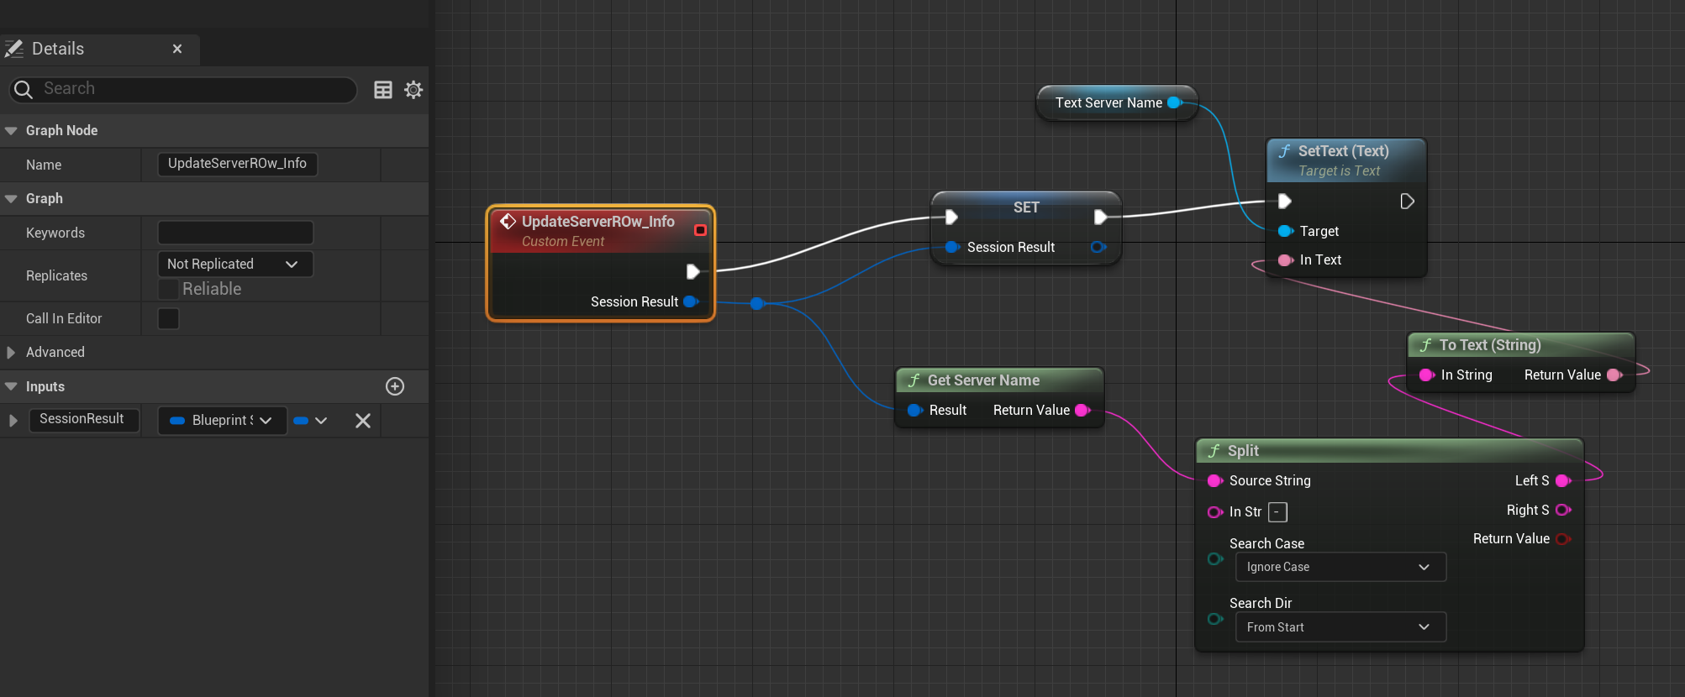This screenshot has height=697, width=1685.
Task: Click the SetText Target pin
Action: (x=1286, y=231)
